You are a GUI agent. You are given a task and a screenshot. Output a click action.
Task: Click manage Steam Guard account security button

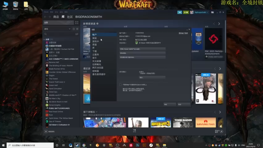pos(142,49)
